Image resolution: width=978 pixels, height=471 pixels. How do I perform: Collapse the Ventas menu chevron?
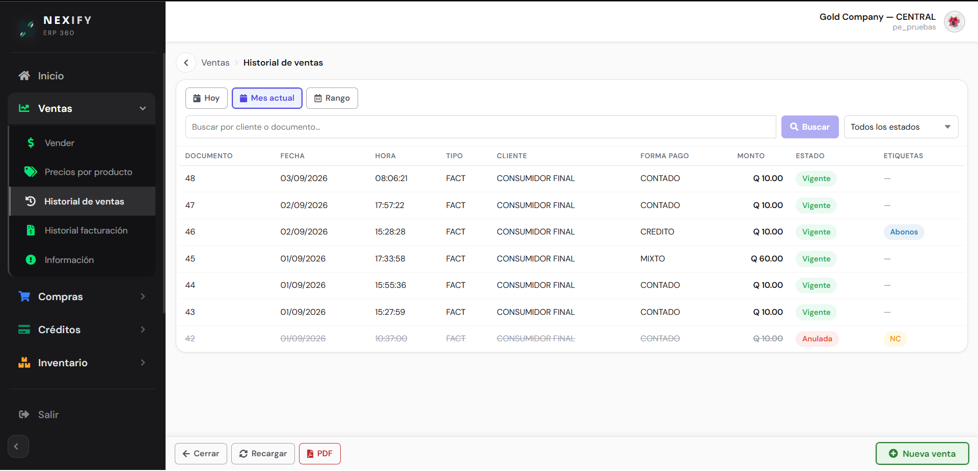point(143,108)
